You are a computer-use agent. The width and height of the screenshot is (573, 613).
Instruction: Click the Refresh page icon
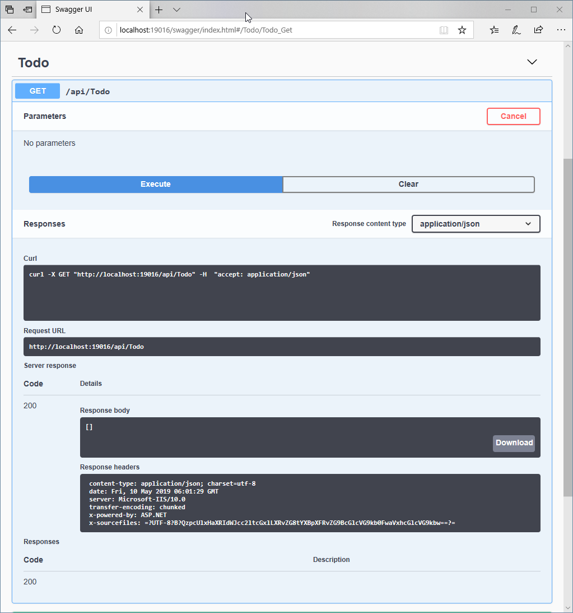[57, 30]
